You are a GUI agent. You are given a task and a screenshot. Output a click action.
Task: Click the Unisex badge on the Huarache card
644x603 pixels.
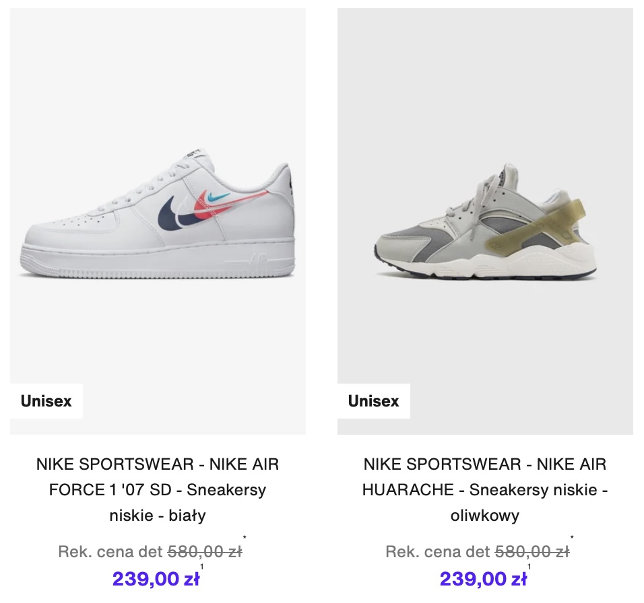[373, 401]
